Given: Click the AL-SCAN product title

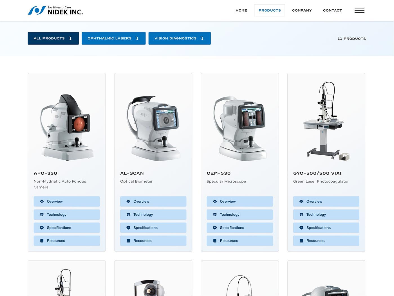Looking at the screenshot, I should pos(132,173).
